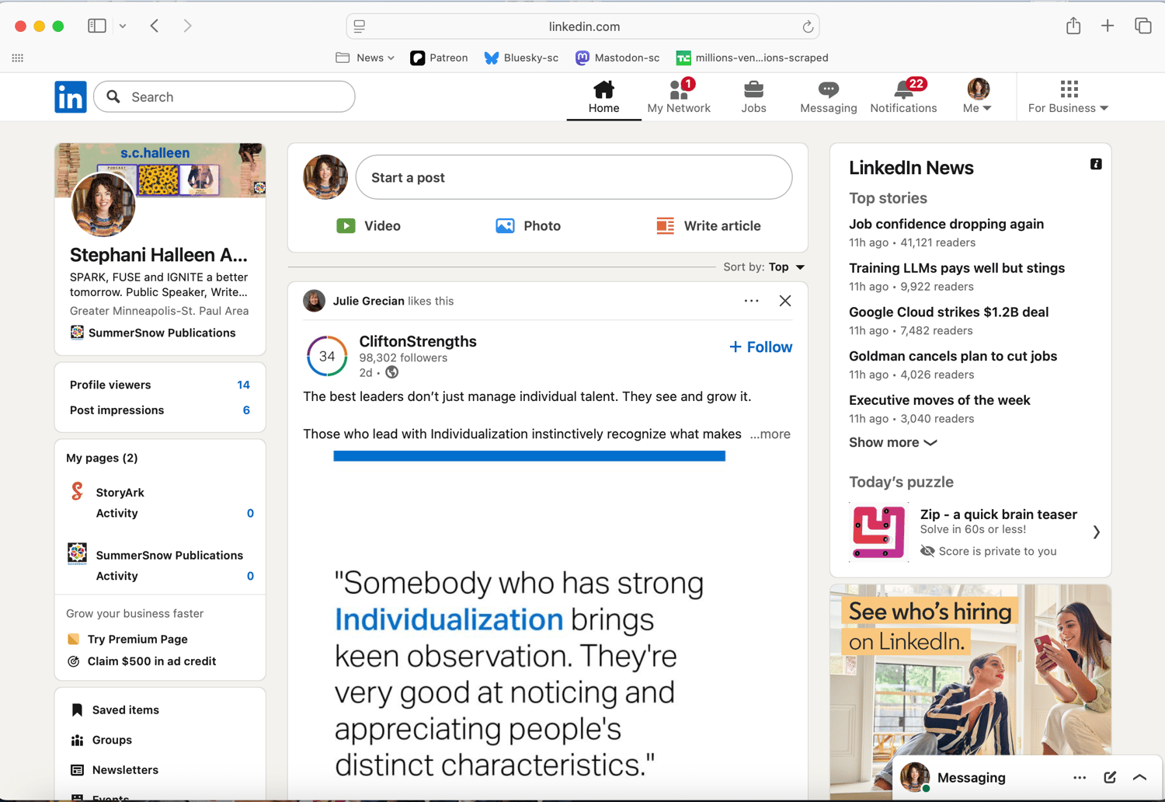Click the CliftonStrengths logo avatar

327,356
